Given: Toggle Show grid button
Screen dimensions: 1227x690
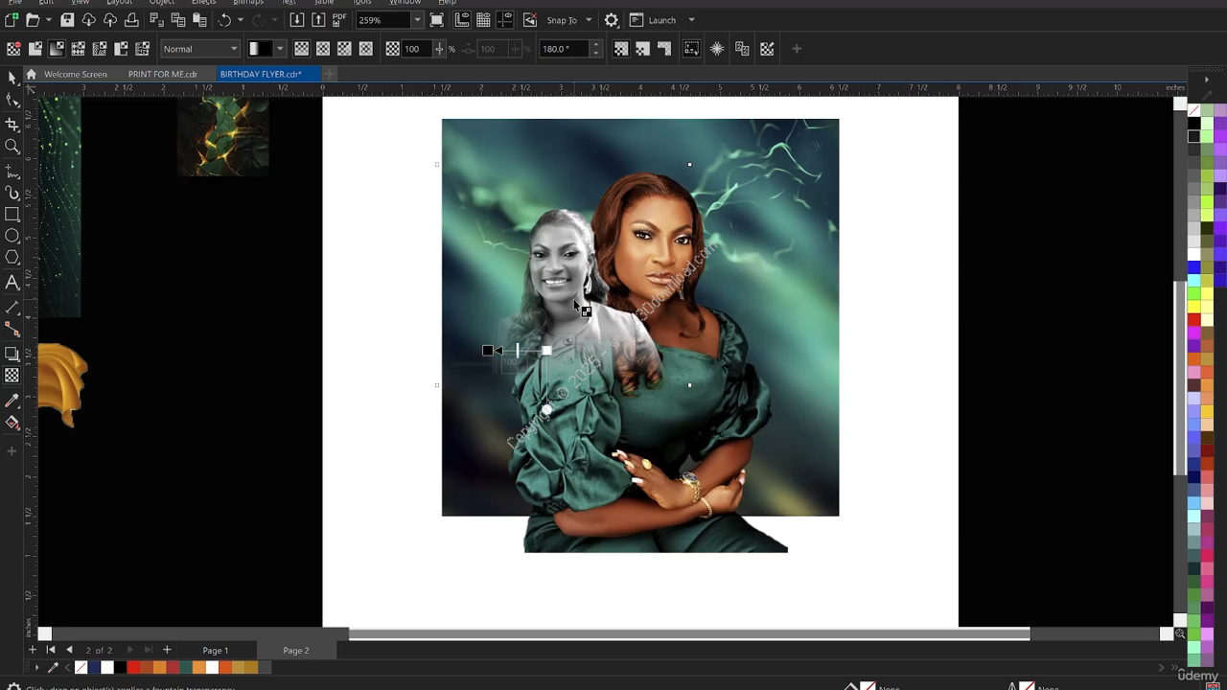Looking at the screenshot, I should coord(483,20).
